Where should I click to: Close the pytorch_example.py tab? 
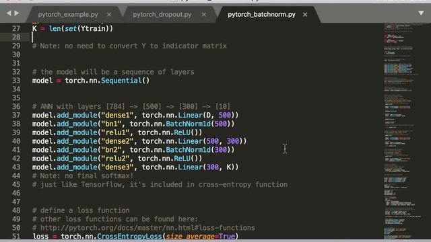pyautogui.click(x=109, y=15)
